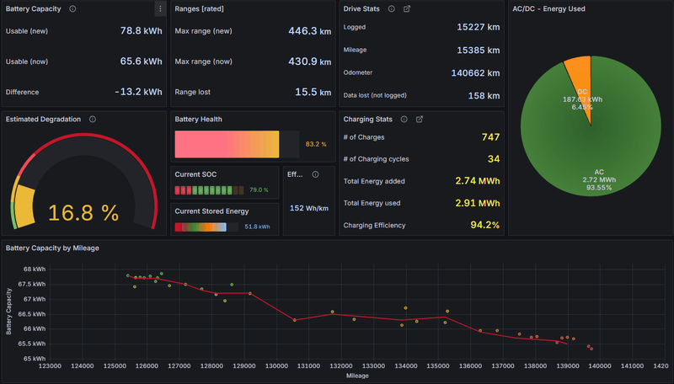674x384 pixels.
Task: Click the 78.8 kWh Usable (new) value
Action: tap(141, 31)
